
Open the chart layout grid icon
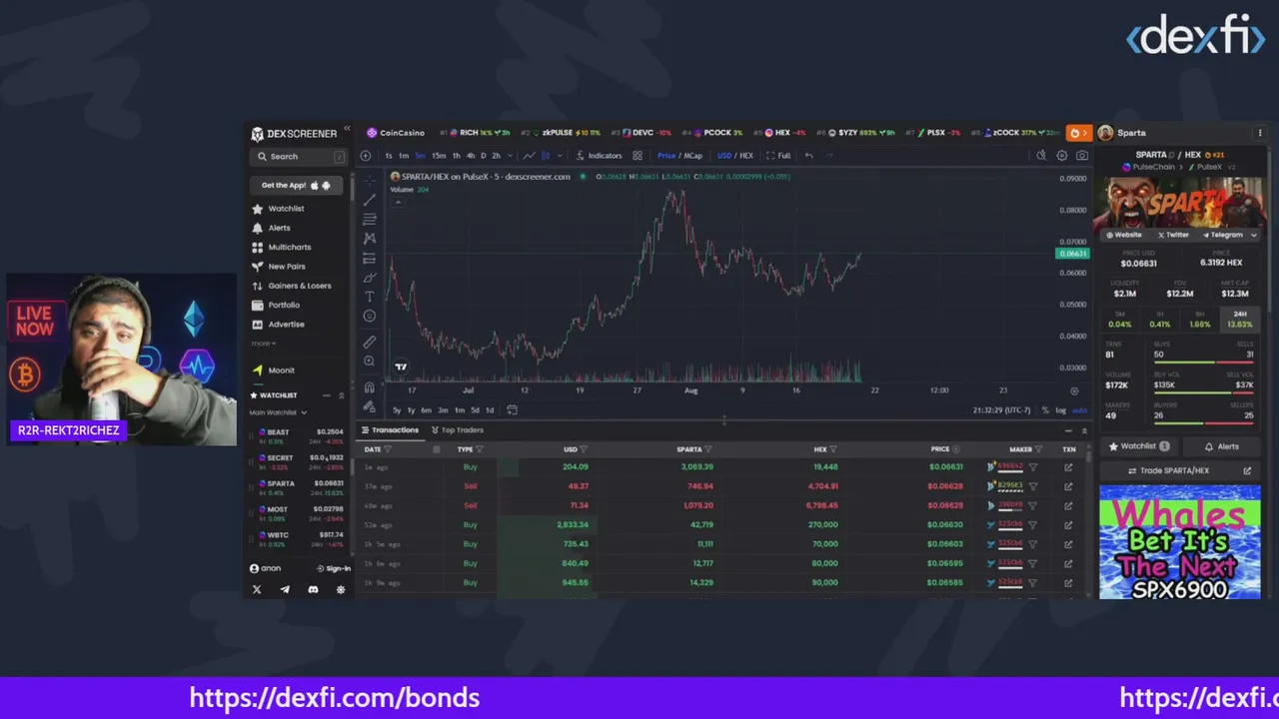[x=638, y=156]
